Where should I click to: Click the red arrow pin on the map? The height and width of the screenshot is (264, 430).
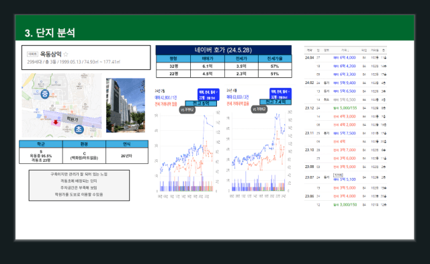point(56,122)
